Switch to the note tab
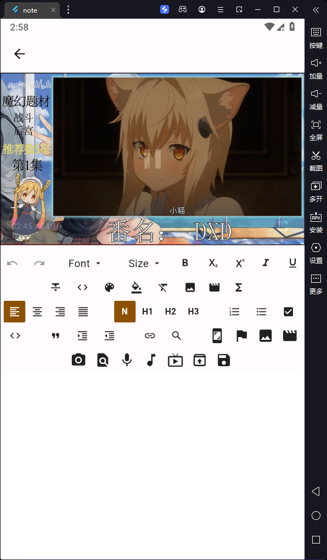327x560 pixels. pos(30,10)
